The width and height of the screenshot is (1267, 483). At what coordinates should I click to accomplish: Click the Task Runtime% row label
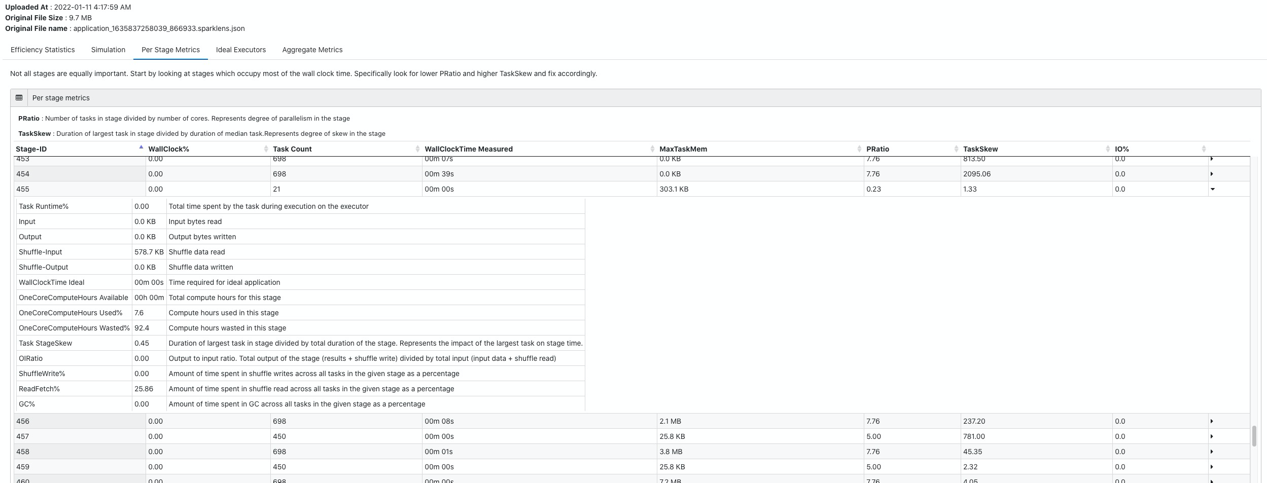[44, 206]
